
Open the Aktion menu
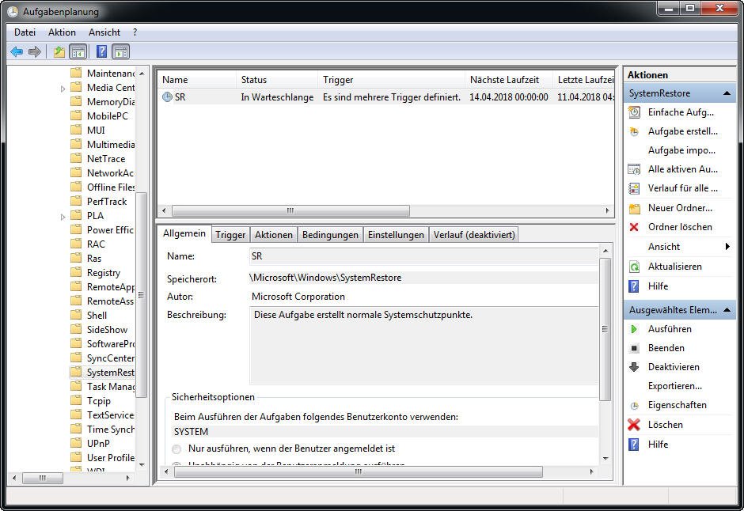62,32
